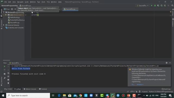
Task: Open the Python Console tool window
Action: [30, 89]
